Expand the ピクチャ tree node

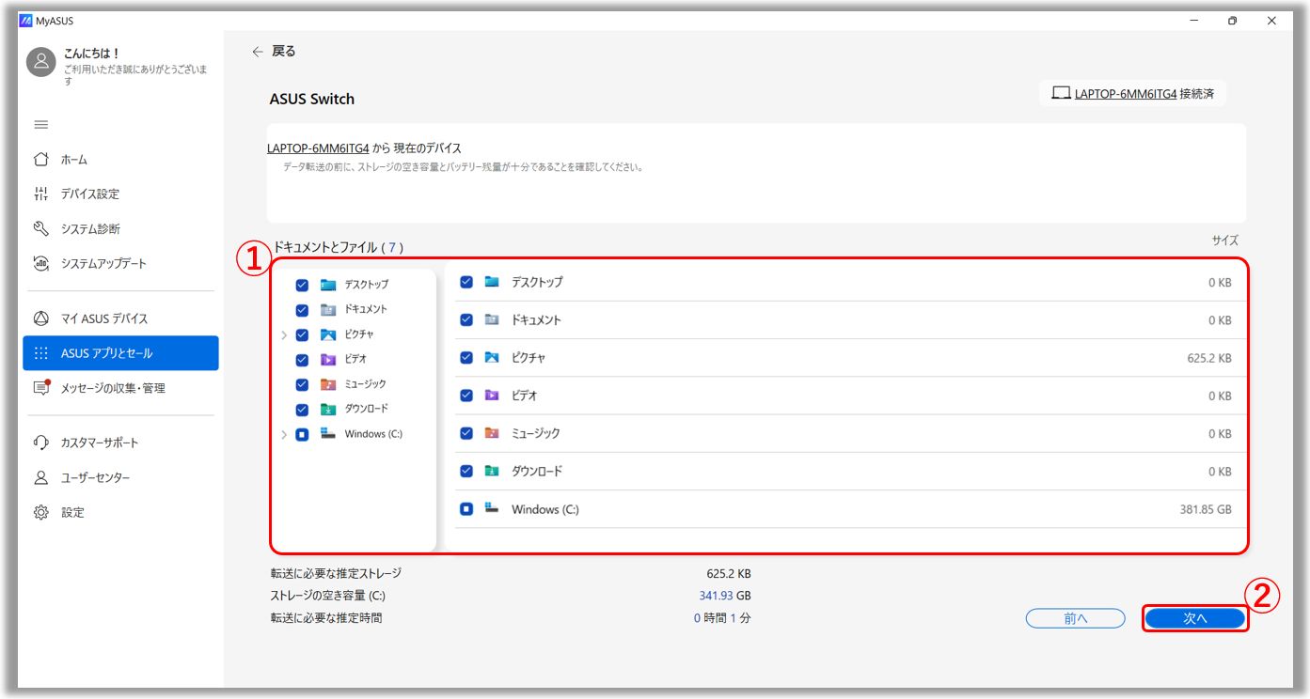pos(284,334)
